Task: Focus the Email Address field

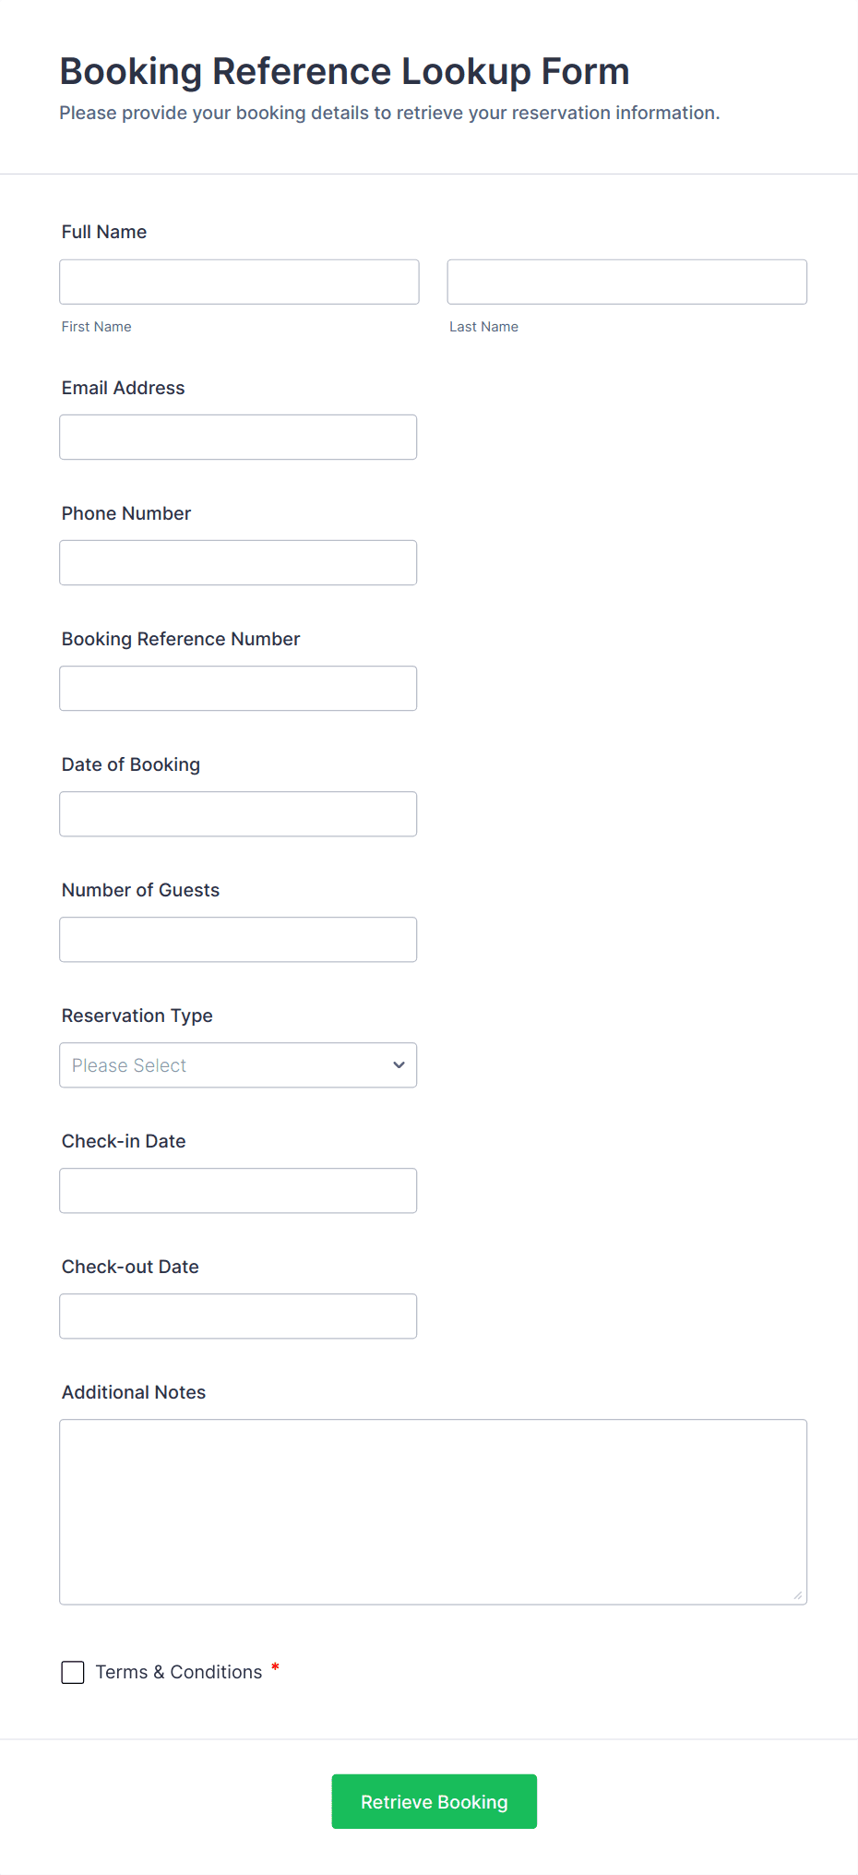Action: click(238, 437)
